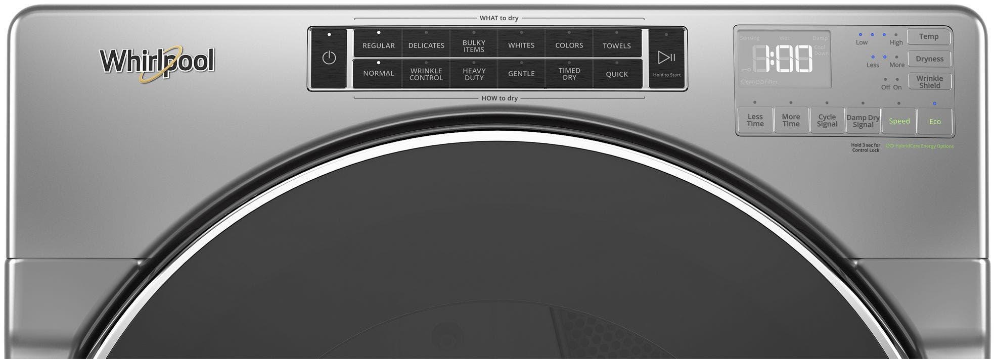This screenshot has height=359, width=995.
Task: Tap the 'HOW to dry' label
Action: click(x=500, y=98)
